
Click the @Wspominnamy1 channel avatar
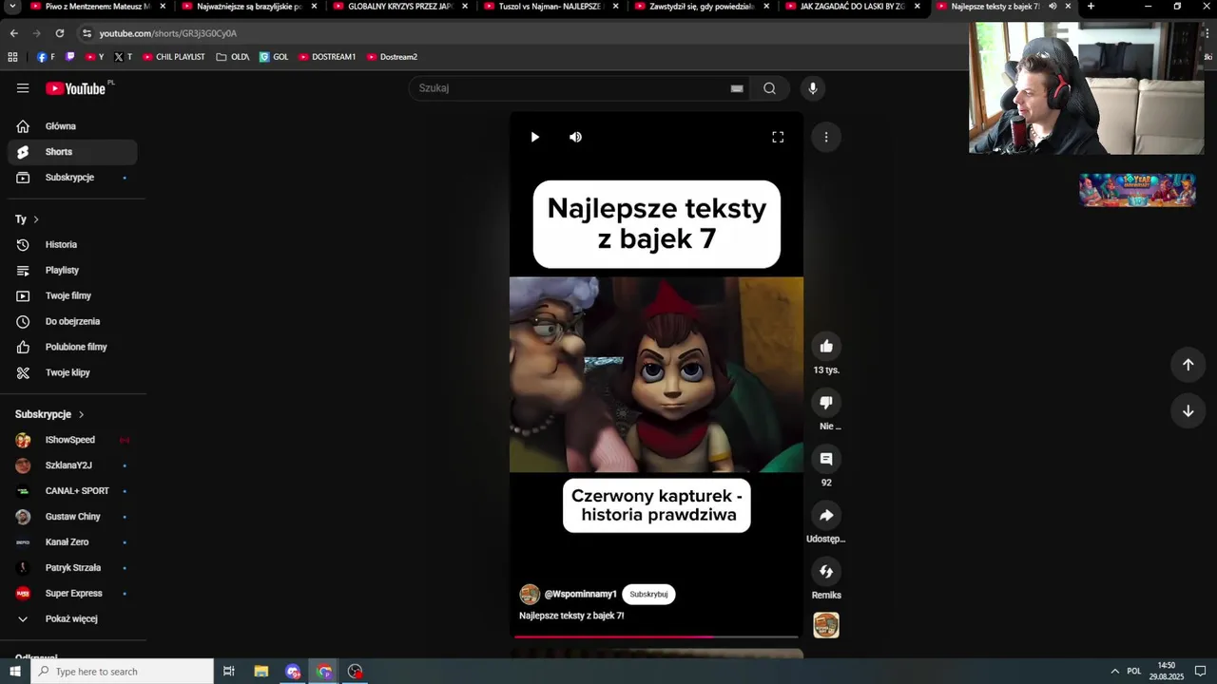530,595
